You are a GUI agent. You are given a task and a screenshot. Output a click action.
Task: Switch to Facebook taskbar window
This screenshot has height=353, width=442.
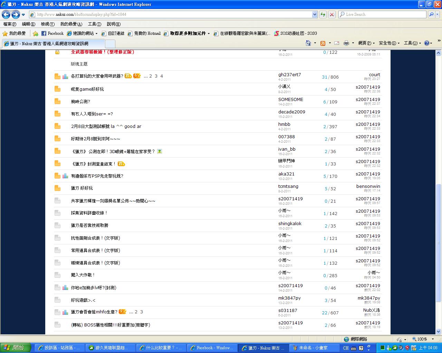[x=211, y=348]
